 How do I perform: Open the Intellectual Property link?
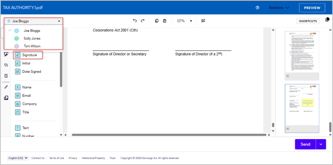[x=93, y=158]
